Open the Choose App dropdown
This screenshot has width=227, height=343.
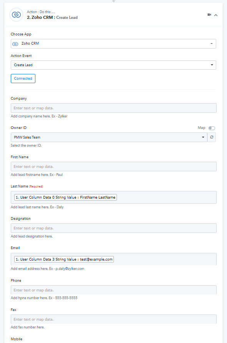click(x=113, y=44)
